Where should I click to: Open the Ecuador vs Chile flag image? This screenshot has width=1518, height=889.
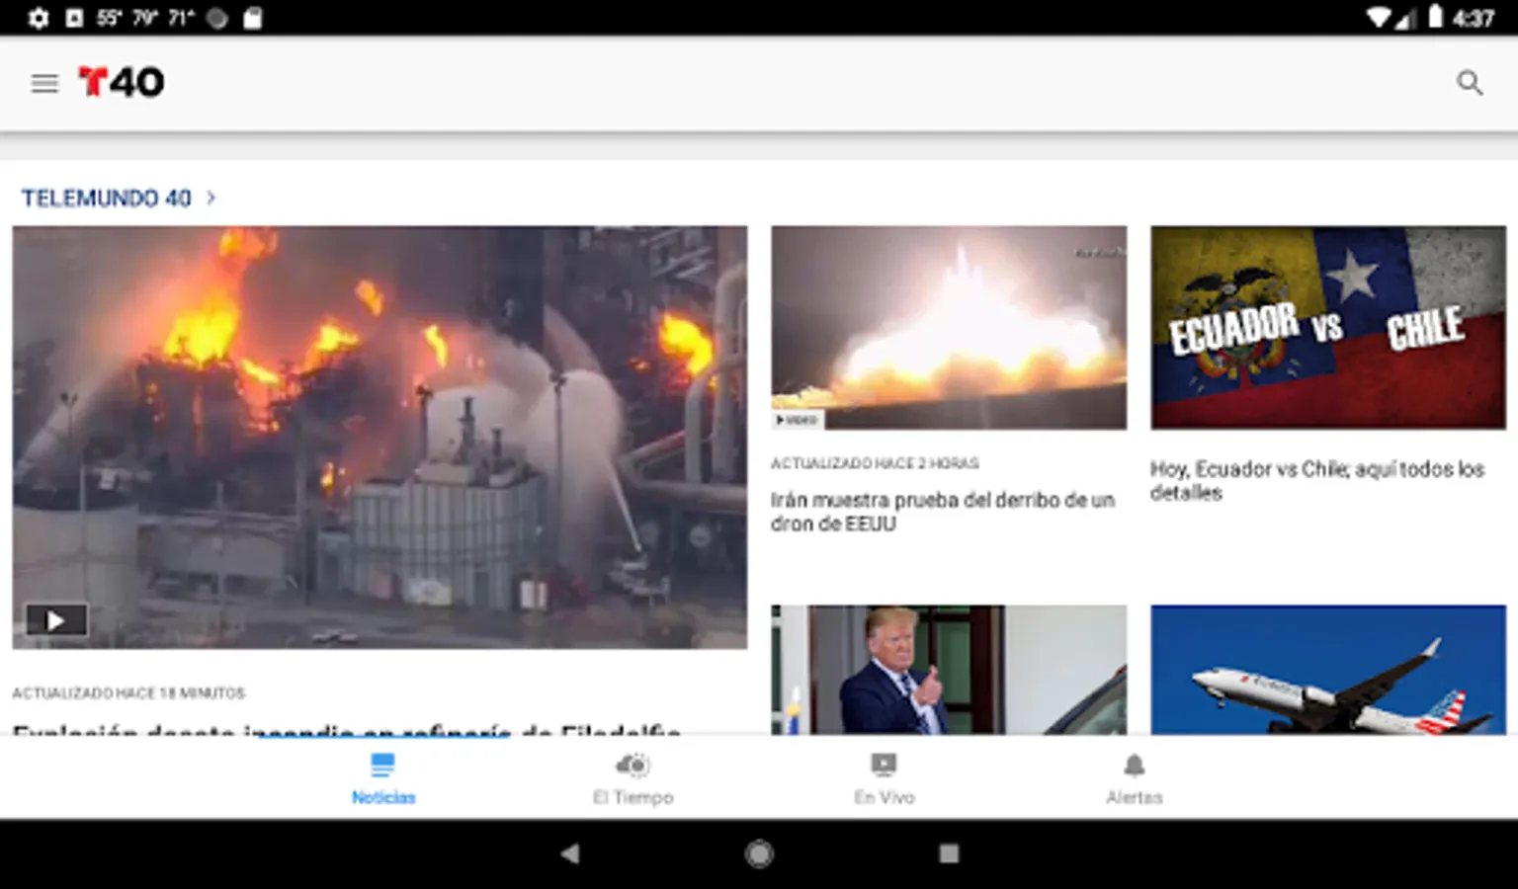click(x=1328, y=328)
